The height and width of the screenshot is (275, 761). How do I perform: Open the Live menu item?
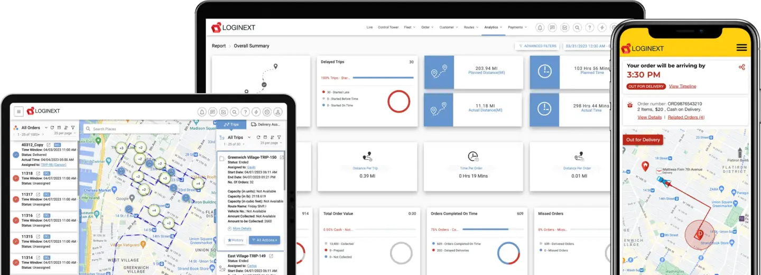(x=369, y=27)
